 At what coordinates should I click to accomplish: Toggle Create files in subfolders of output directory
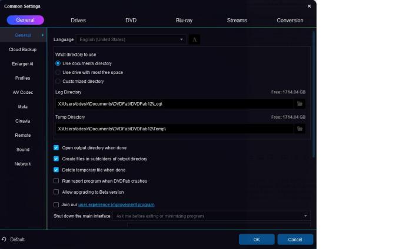[x=57, y=159]
